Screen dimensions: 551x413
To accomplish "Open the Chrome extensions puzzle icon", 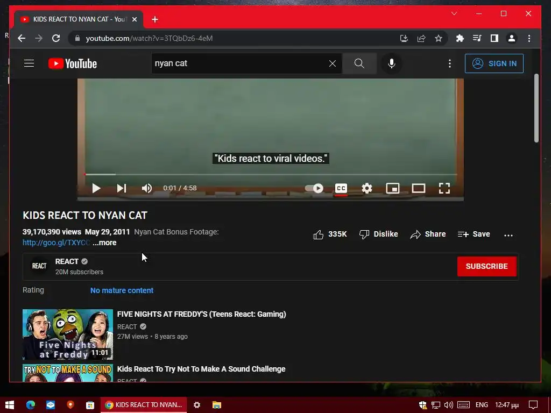I will pyautogui.click(x=460, y=38).
